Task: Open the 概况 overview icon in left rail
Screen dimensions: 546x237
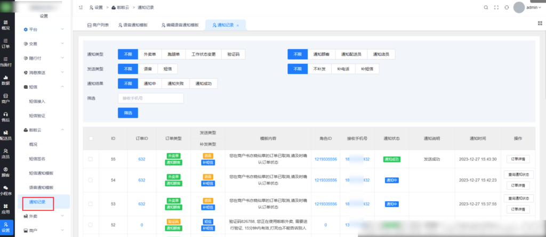Action: pyautogui.click(x=6, y=24)
